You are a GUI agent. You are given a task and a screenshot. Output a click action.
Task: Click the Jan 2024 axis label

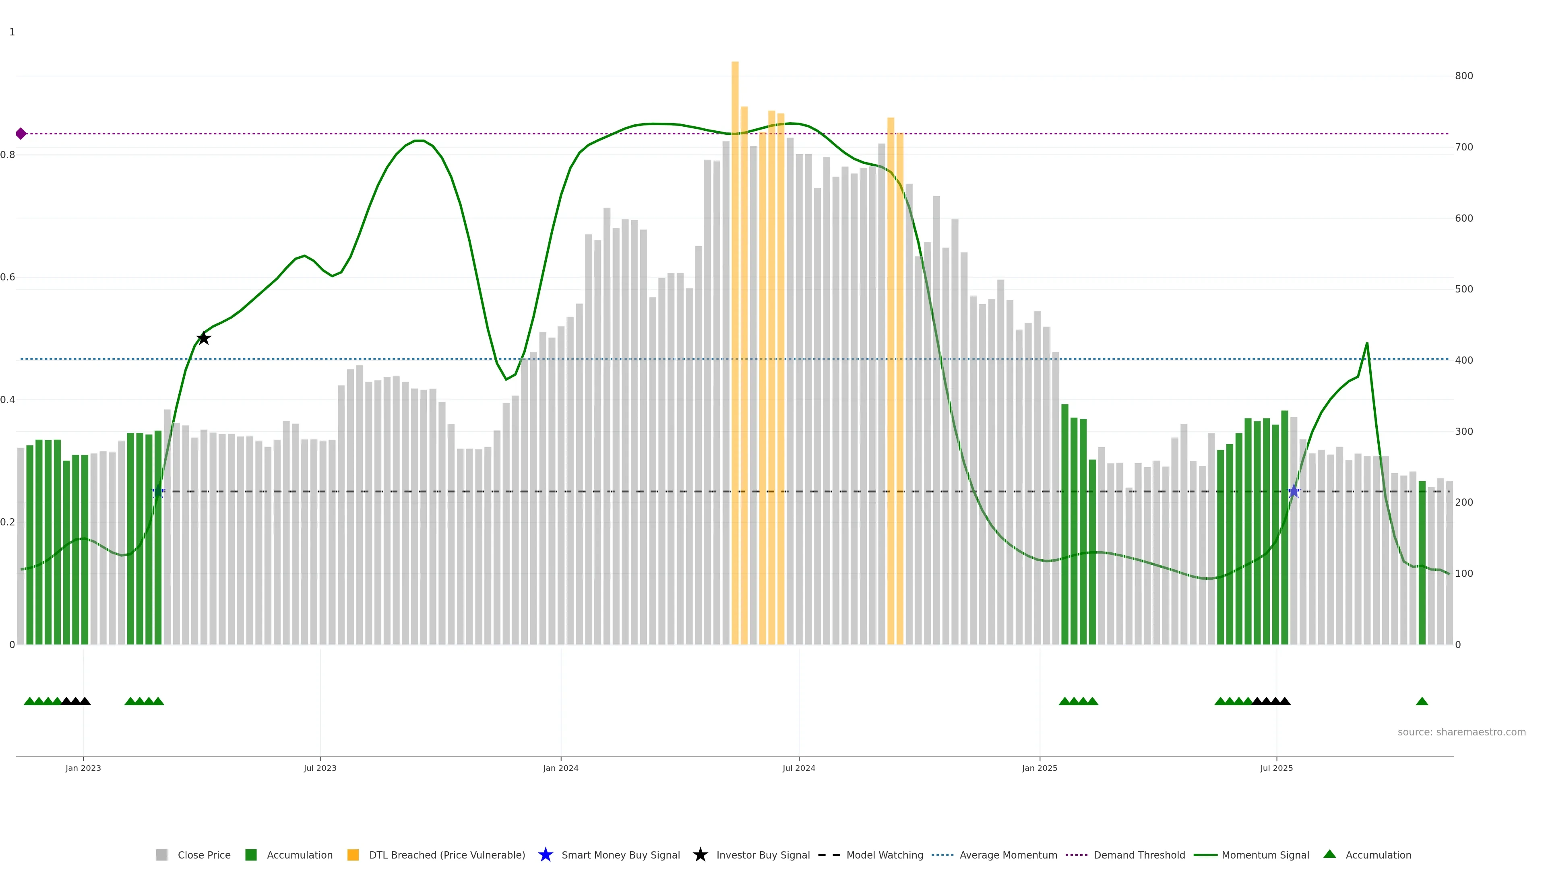pos(560,768)
